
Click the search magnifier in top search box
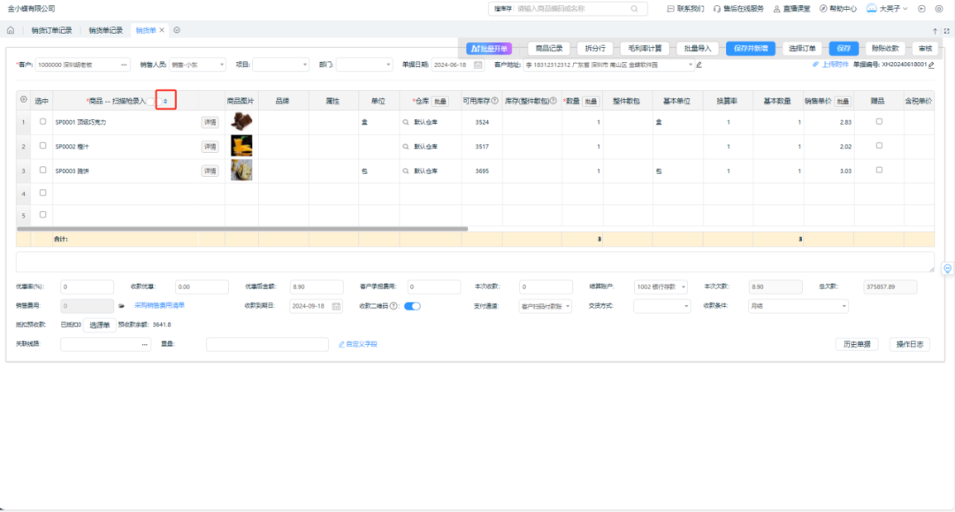[635, 9]
